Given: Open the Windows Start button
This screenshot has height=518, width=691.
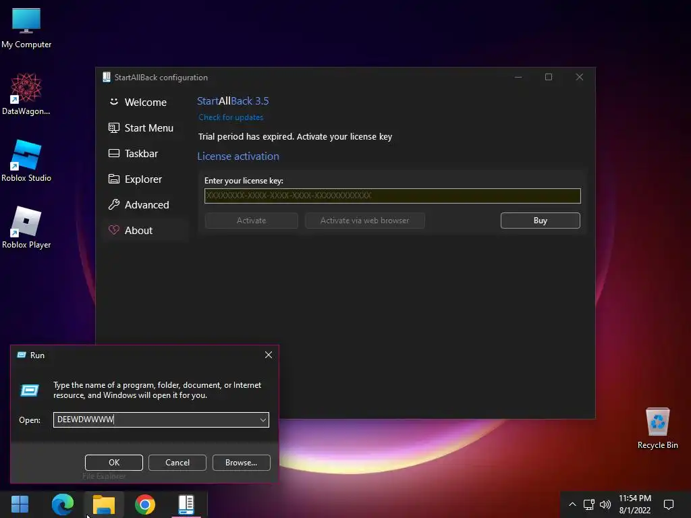Looking at the screenshot, I should point(20,505).
